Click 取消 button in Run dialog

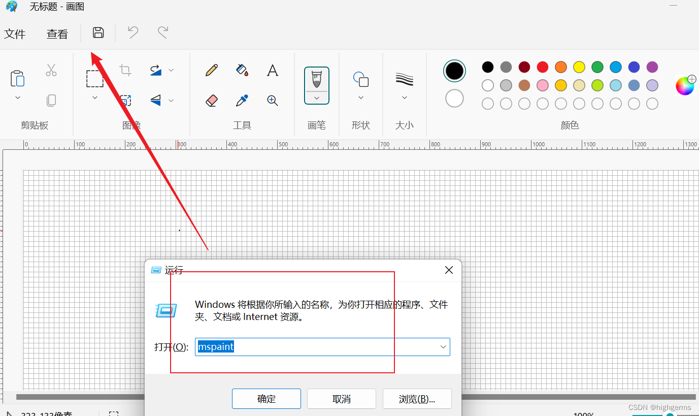[342, 399]
